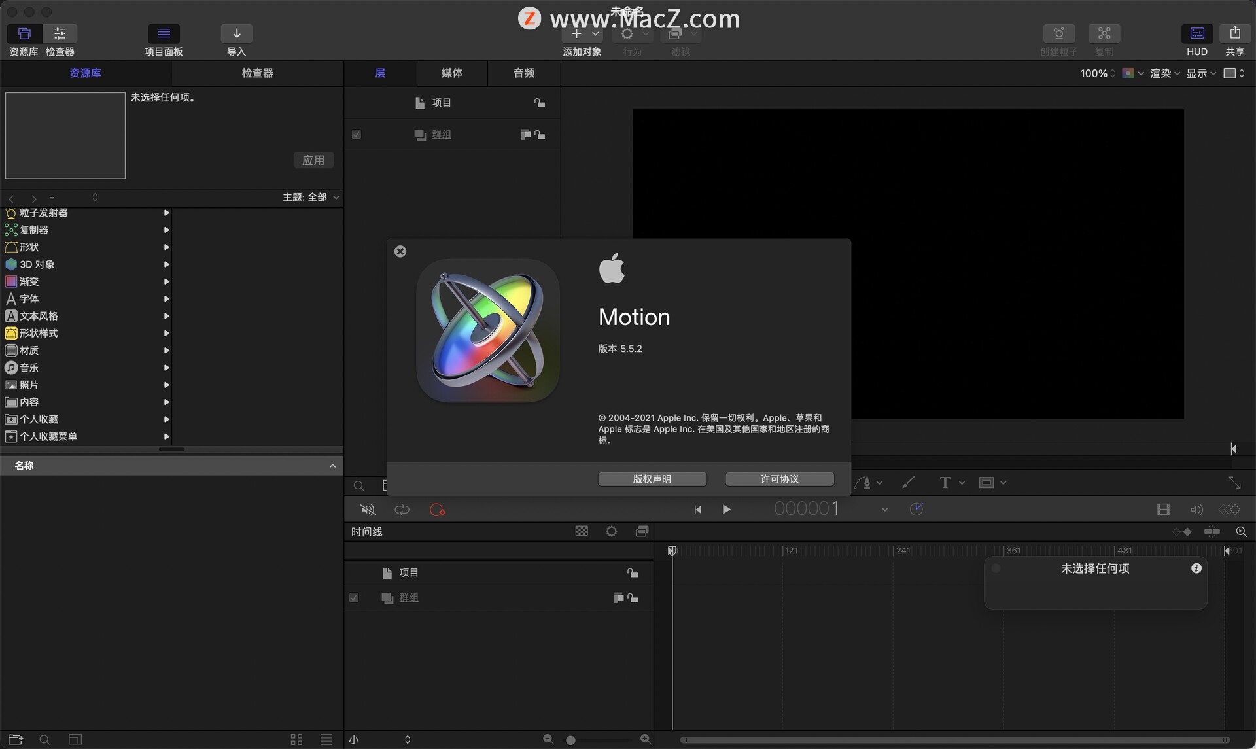Open the 渲染 render dropdown

(1165, 73)
